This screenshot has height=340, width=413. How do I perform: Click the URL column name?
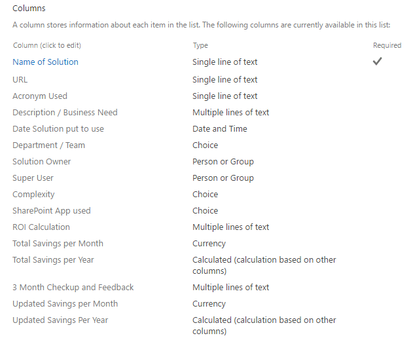20,79
